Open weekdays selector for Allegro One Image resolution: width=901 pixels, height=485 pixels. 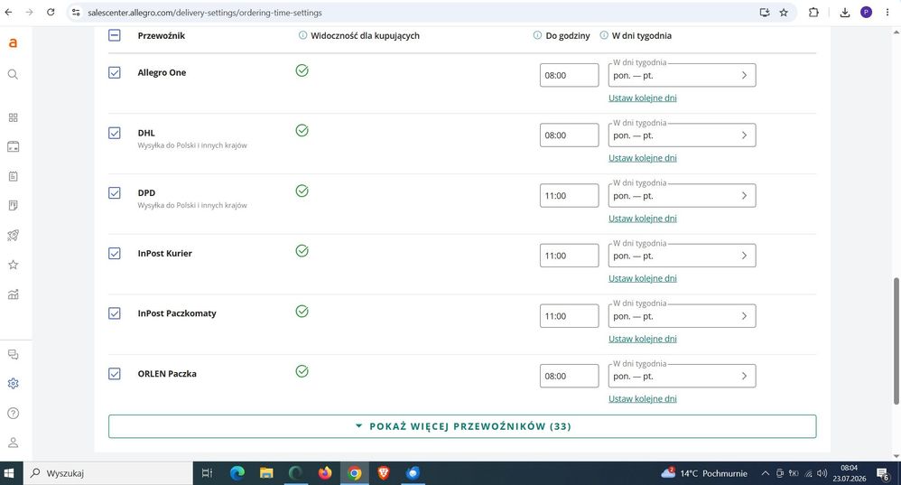683,75
